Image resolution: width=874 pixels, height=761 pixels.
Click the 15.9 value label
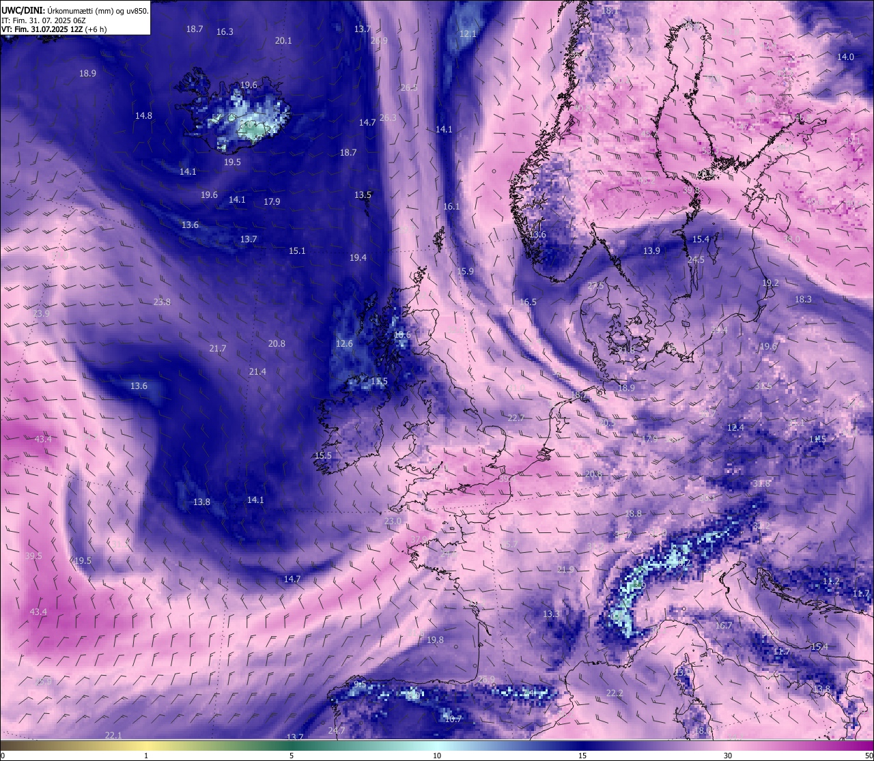point(465,272)
